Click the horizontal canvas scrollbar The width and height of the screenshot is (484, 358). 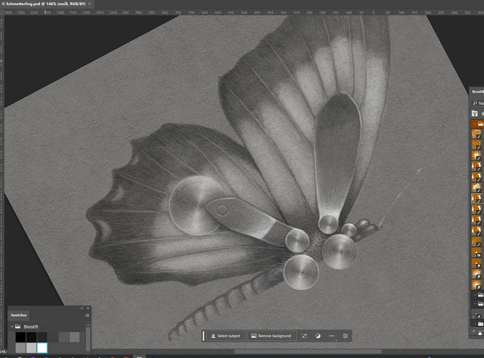point(308,351)
